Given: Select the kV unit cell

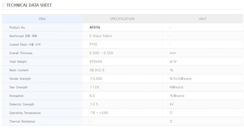Looking at the screenshot, I should click(x=172, y=104).
